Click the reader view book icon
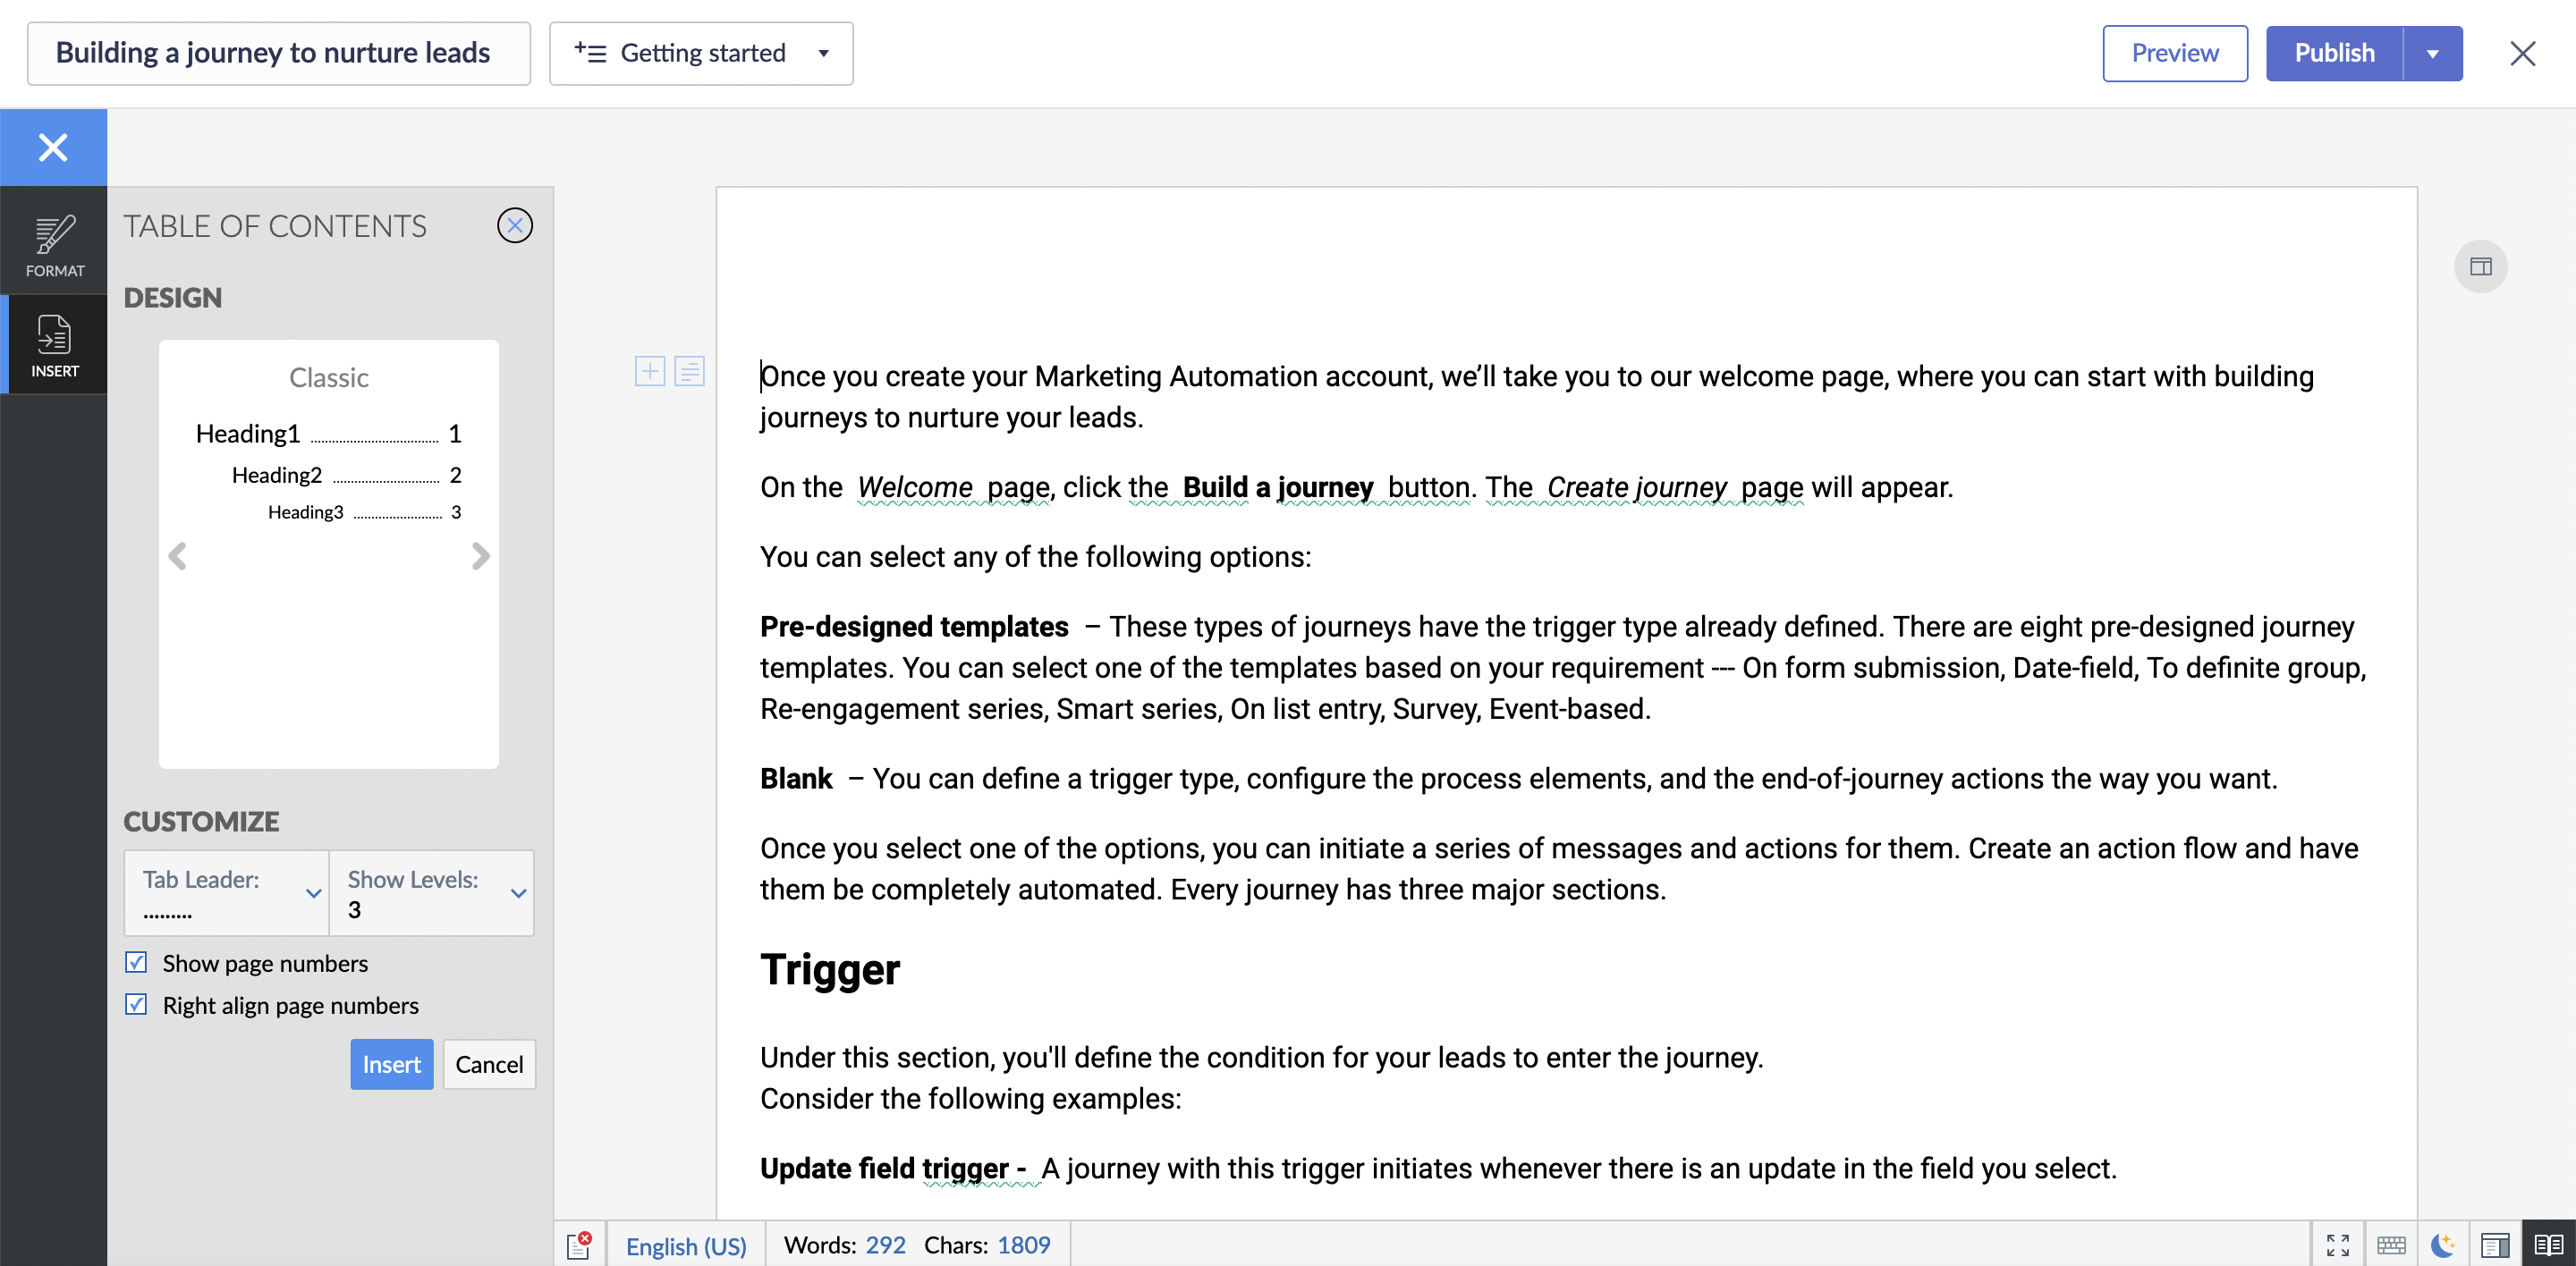The image size is (2576, 1266). click(x=2548, y=1244)
